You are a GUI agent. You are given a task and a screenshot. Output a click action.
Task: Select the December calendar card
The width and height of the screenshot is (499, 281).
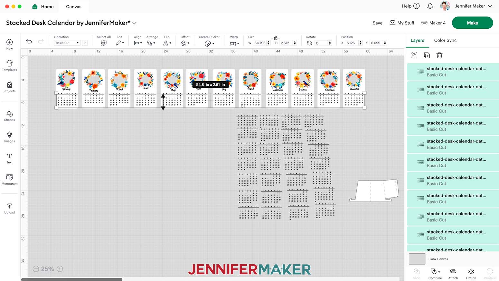point(354,88)
